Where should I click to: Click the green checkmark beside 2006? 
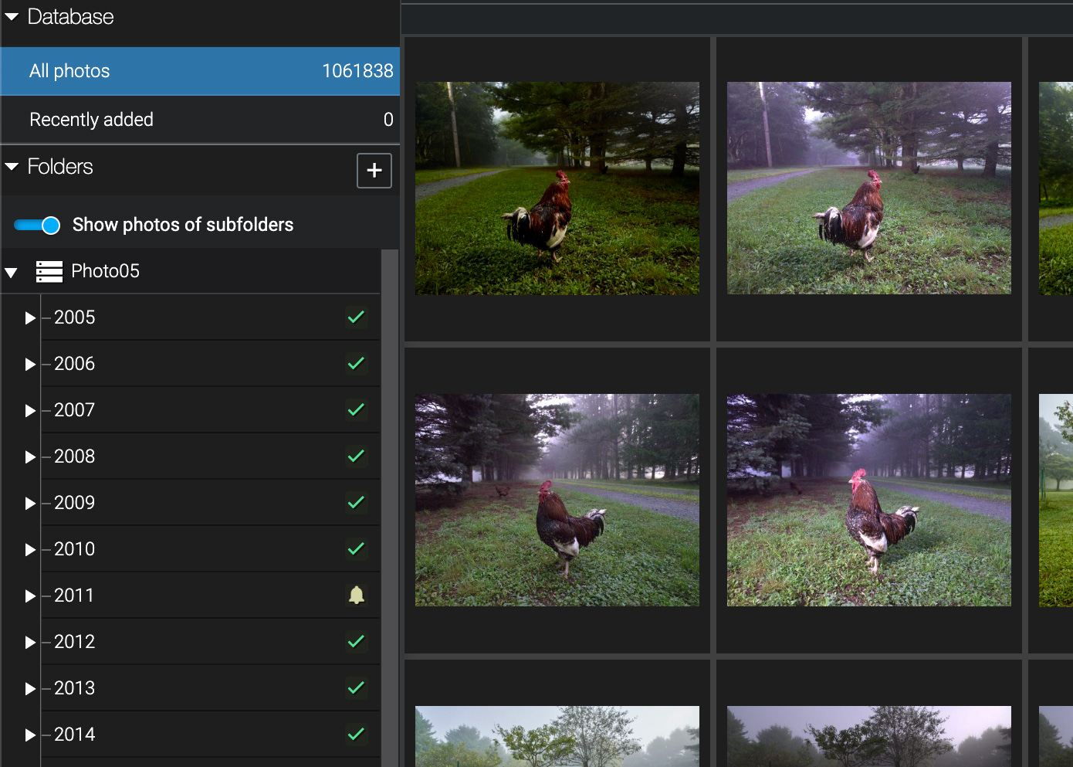[x=356, y=363]
